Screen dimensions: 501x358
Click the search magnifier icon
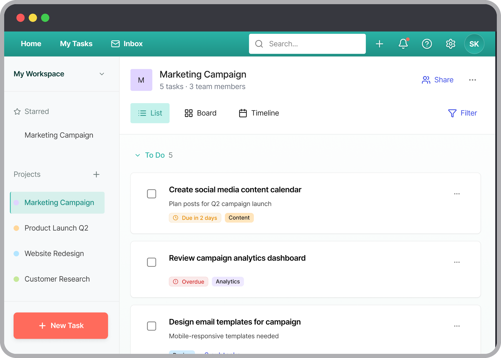pos(259,44)
